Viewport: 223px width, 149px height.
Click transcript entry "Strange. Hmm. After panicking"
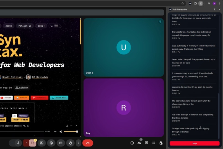pyautogui.click(x=191, y=130)
